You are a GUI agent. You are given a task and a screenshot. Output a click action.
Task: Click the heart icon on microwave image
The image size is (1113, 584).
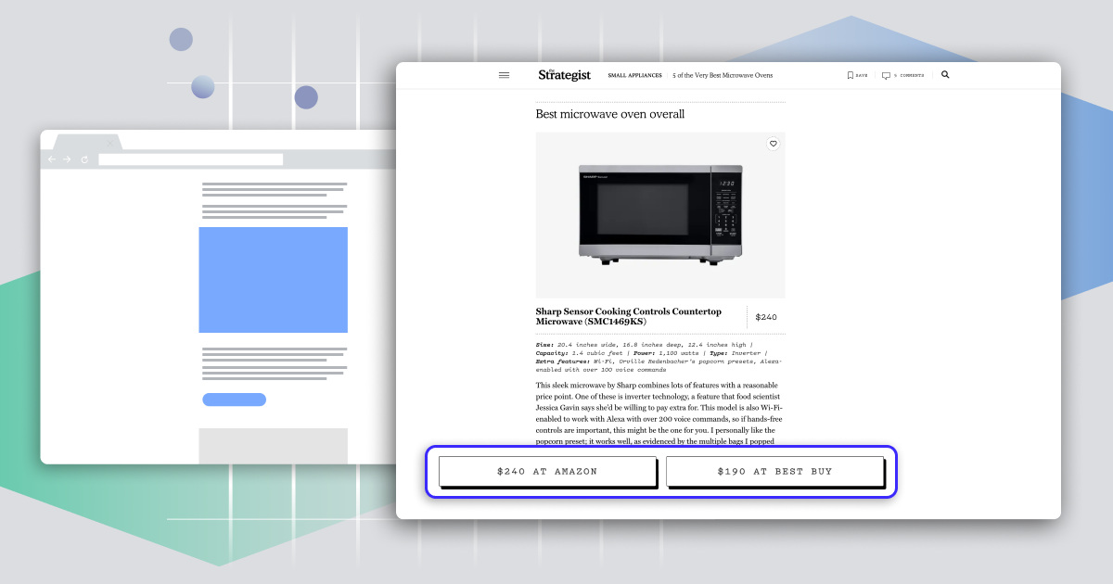(x=773, y=144)
